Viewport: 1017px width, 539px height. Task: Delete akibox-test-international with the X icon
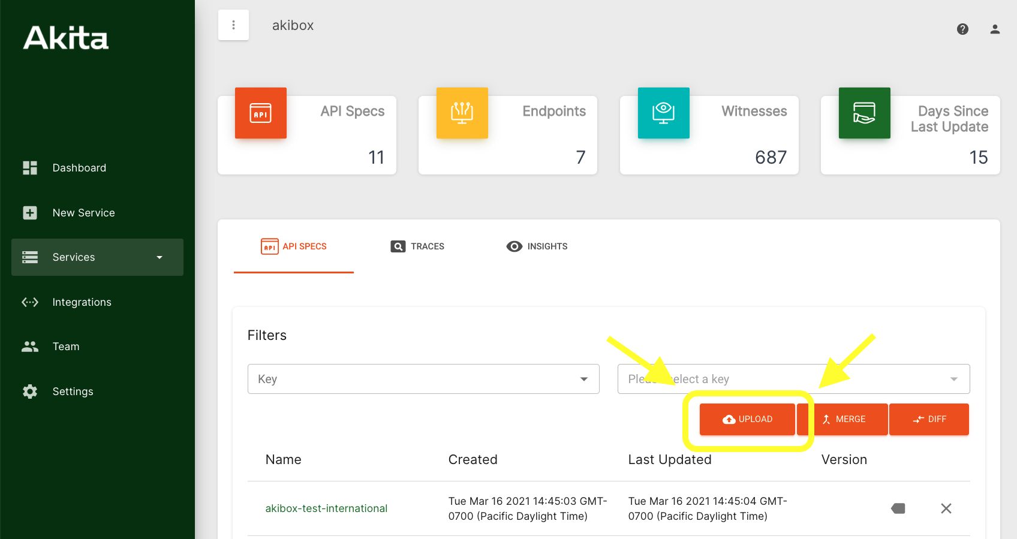pyautogui.click(x=946, y=508)
